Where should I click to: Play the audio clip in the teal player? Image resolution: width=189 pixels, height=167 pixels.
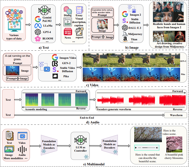point(136,148)
